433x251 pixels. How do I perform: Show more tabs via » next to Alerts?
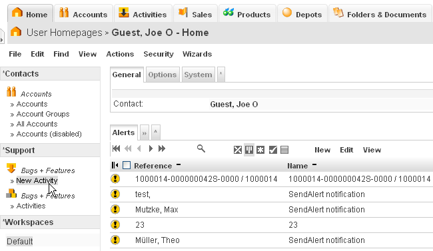point(145,132)
